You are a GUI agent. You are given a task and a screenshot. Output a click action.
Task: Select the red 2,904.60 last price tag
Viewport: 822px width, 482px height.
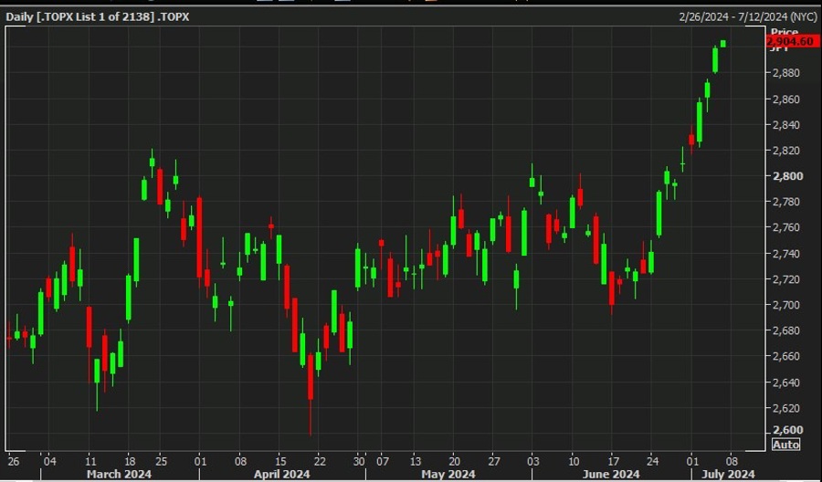[x=792, y=41]
